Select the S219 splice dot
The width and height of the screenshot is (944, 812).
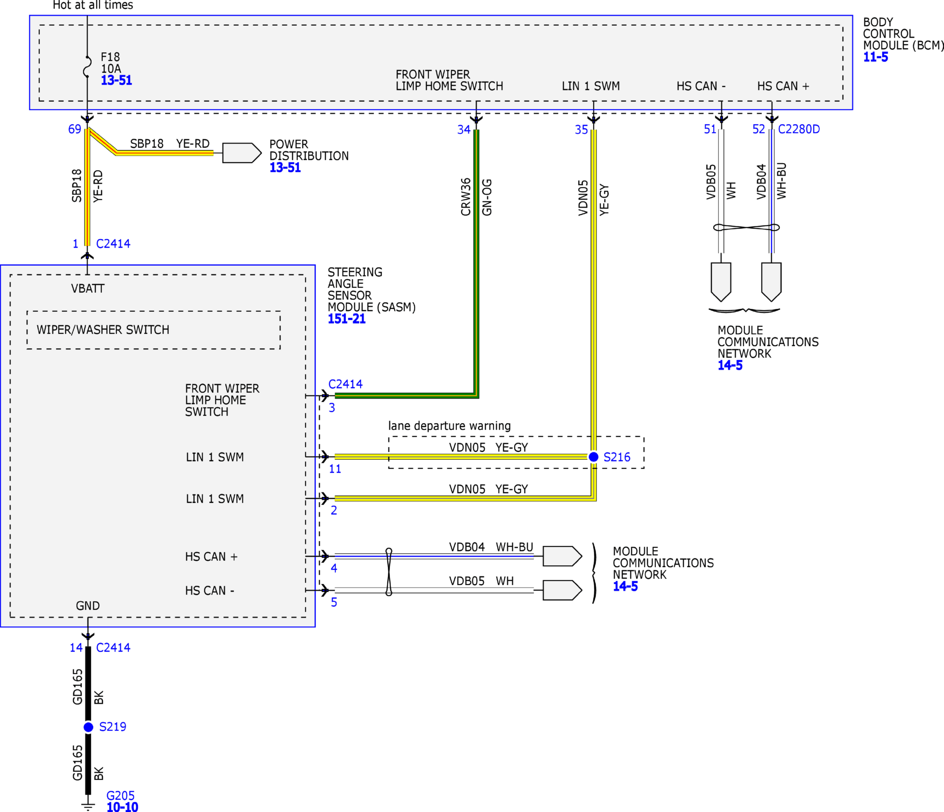click(x=88, y=727)
